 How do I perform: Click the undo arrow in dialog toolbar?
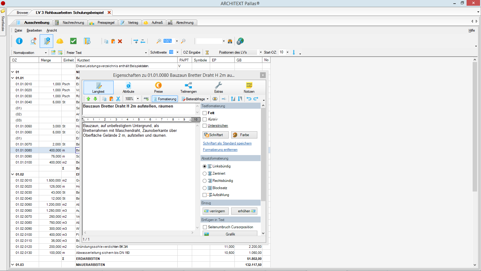249,99
